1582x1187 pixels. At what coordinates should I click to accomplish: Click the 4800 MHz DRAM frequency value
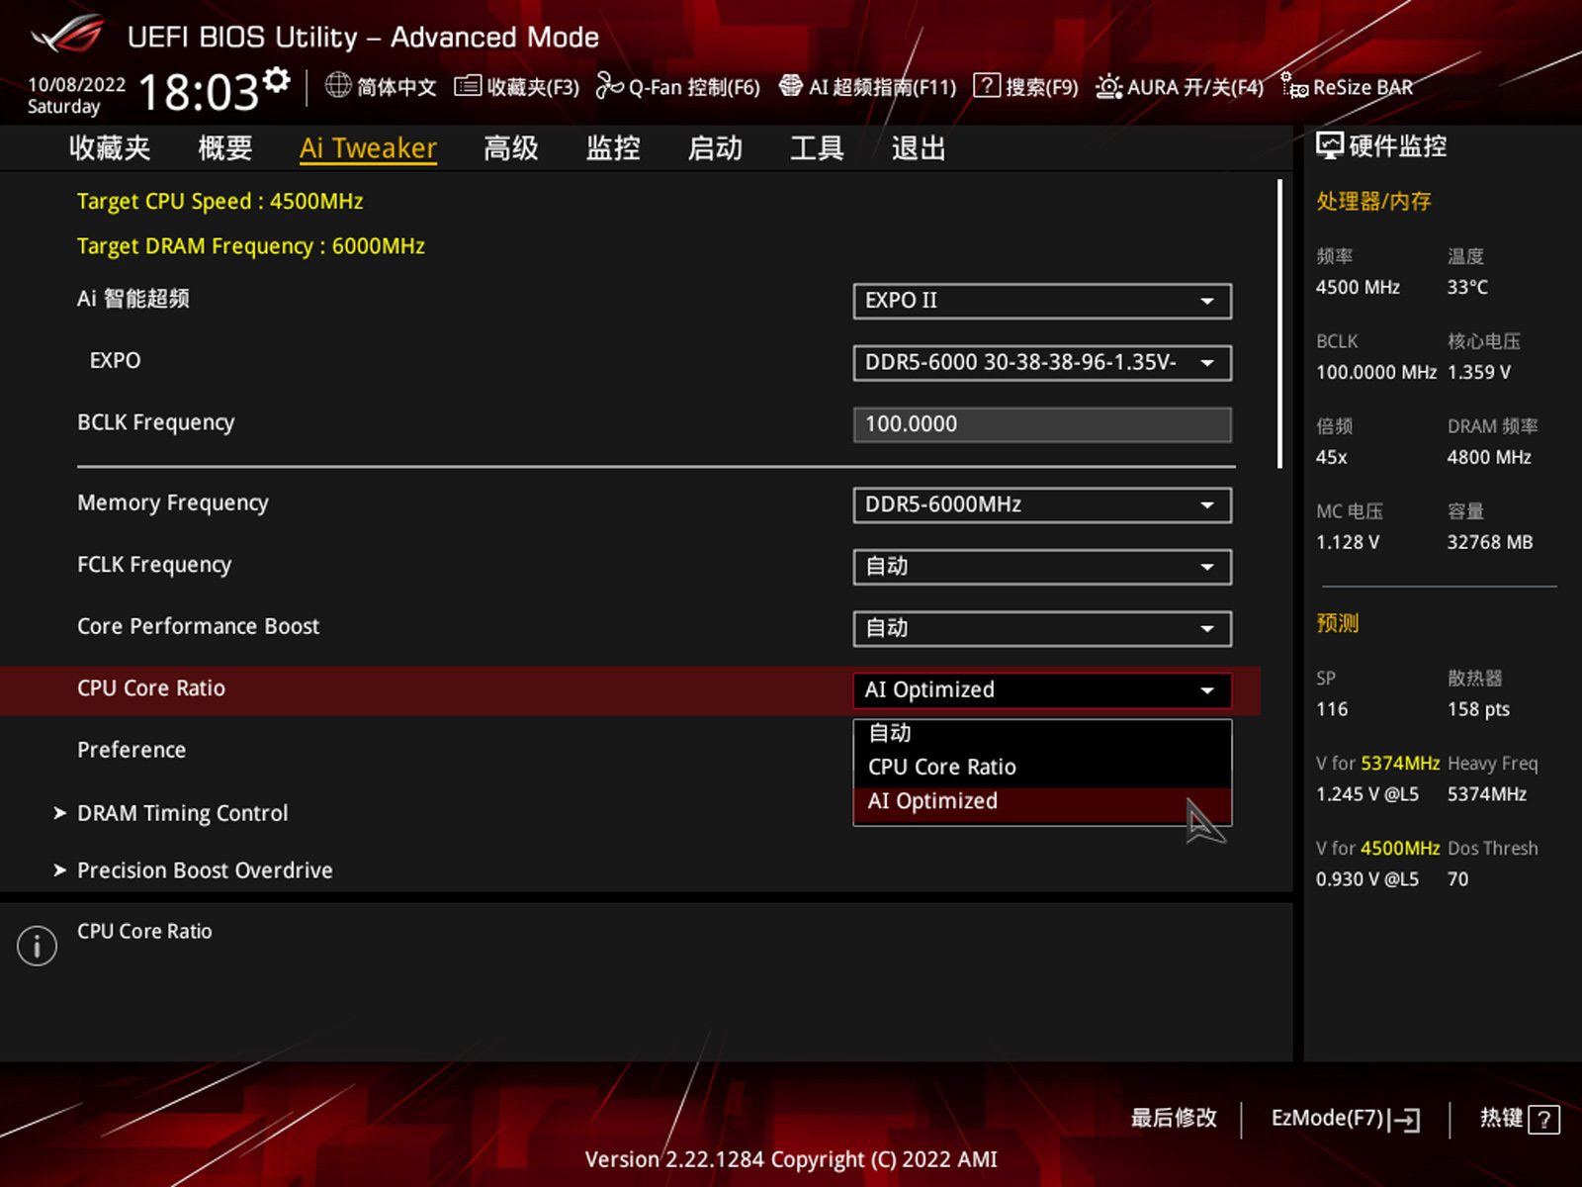tap(1489, 457)
